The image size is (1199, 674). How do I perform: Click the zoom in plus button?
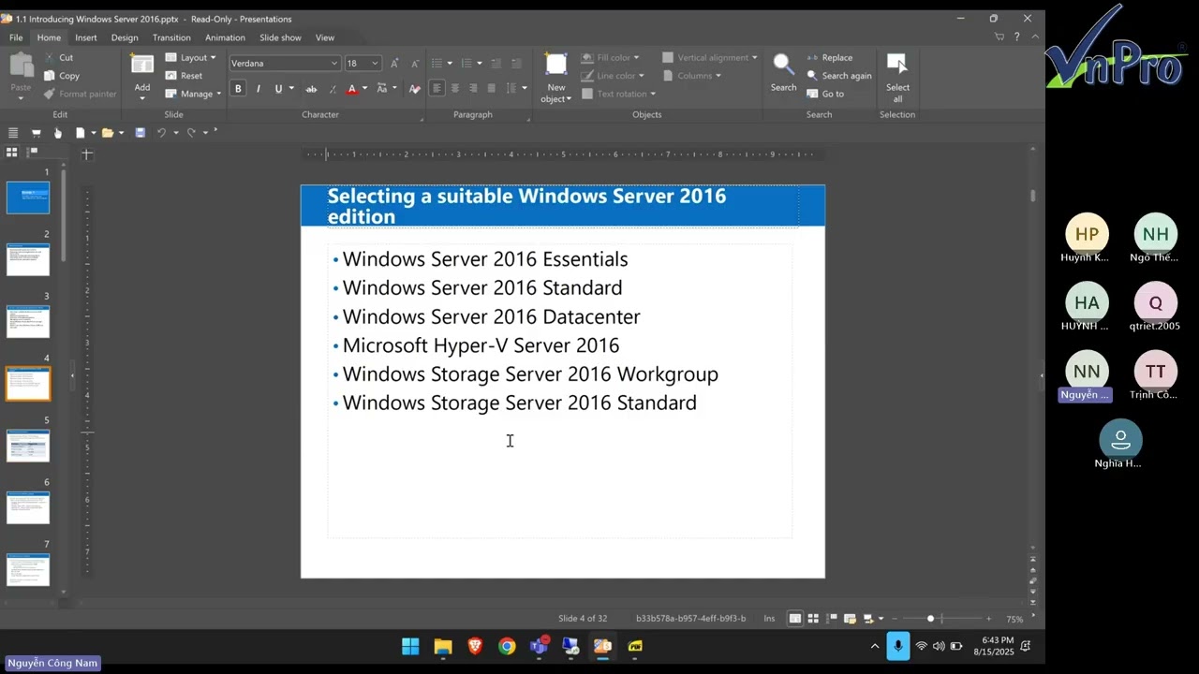point(988,619)
